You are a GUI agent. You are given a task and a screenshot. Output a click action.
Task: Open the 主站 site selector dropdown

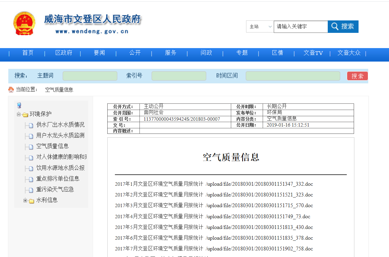coord(260,27)
